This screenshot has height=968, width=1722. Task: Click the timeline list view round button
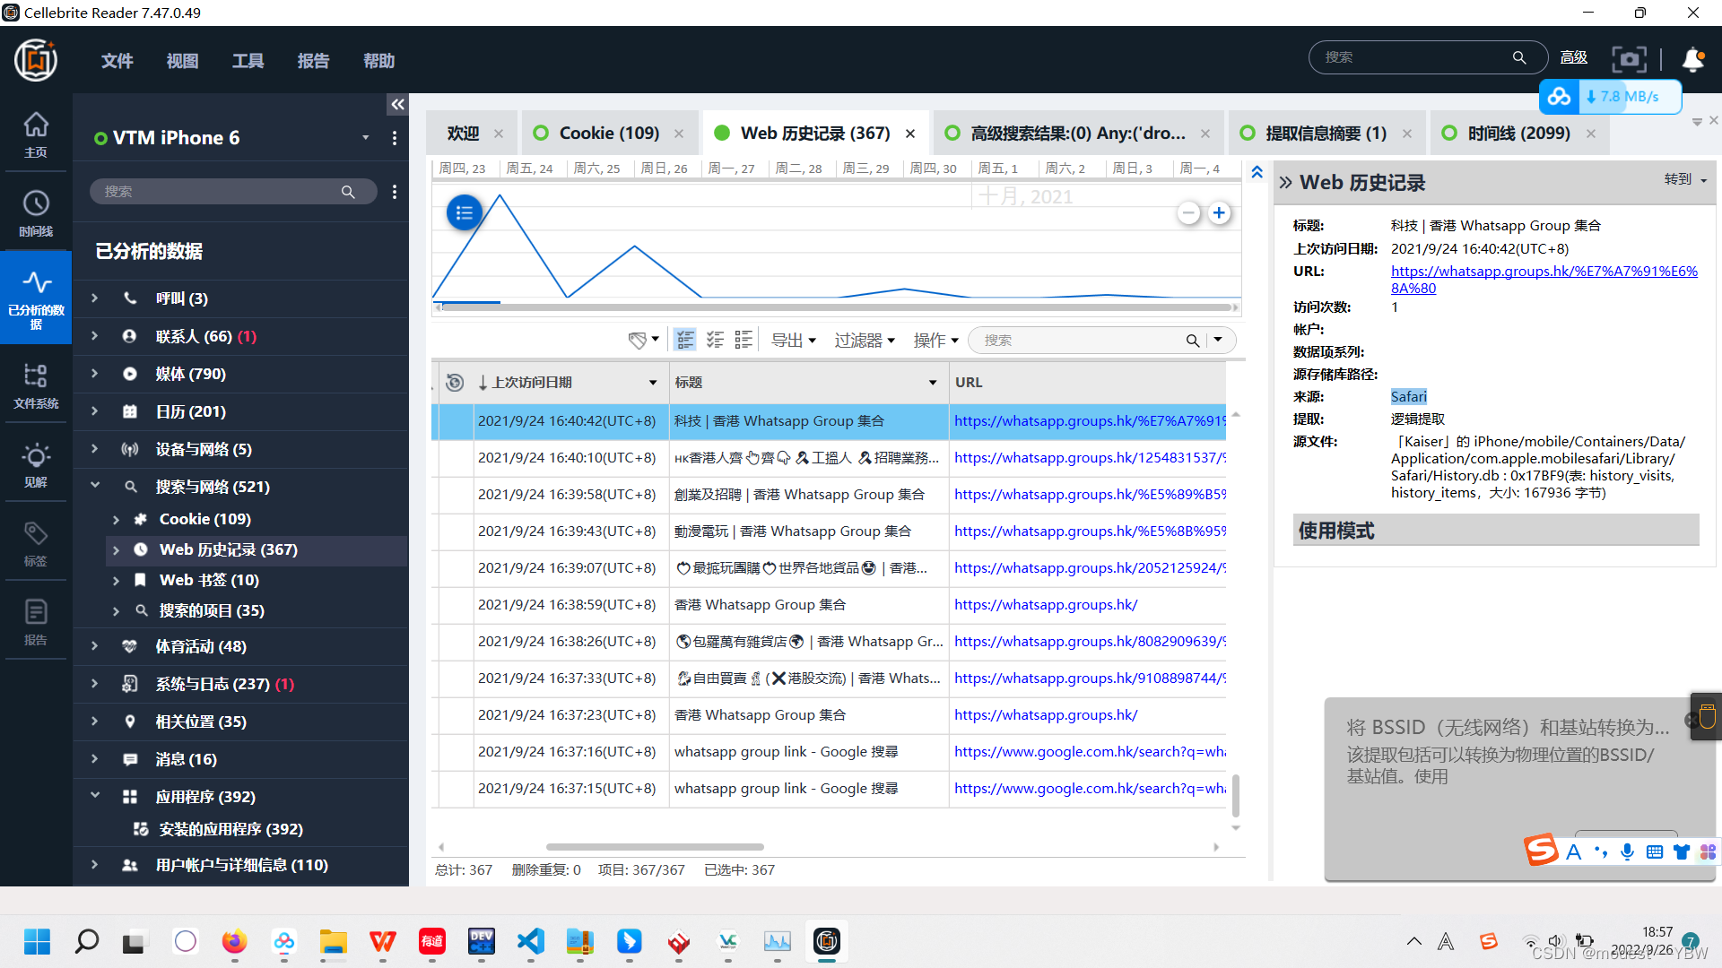click(x=464, y=212)
